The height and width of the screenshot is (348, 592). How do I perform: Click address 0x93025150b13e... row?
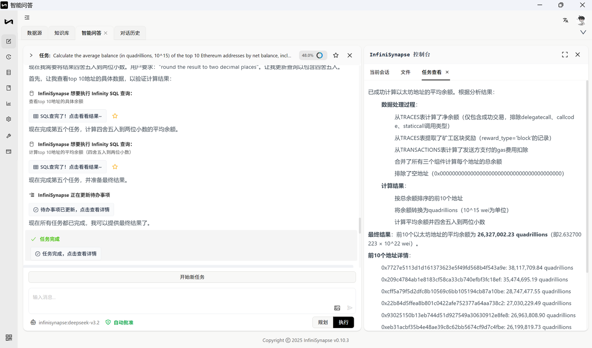click(478, 315)
